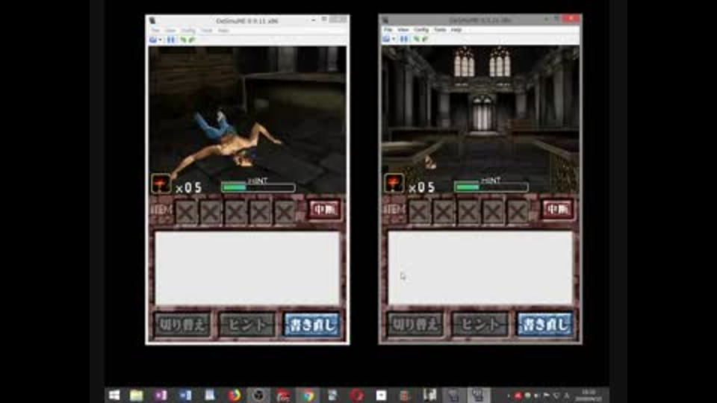The height and width of the screenshot is (403, 717).
Task: Expand recent ROM dropdown in right DeSmuME window
Action: 394,39
